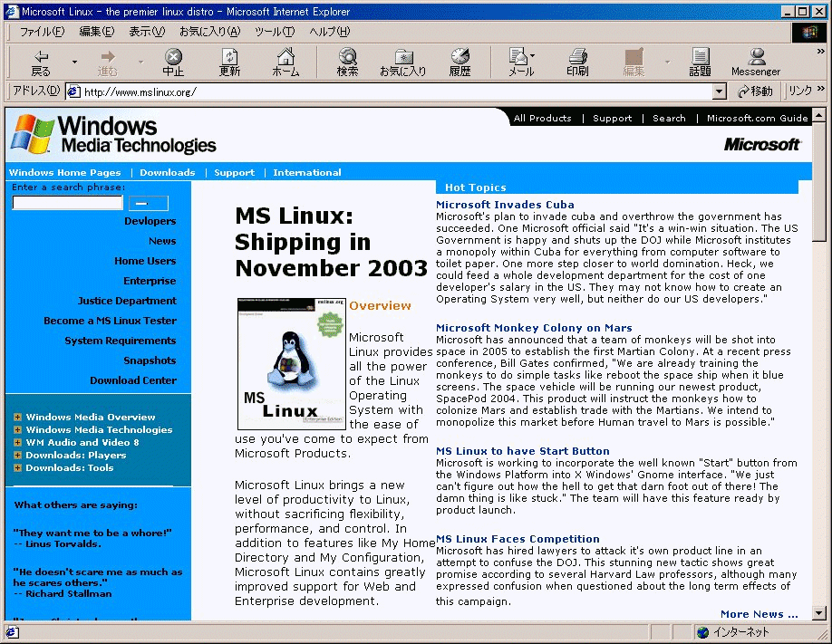Open System Requirements sidebar link
This screenshot has height=644, width=832.
click(121, 341)
